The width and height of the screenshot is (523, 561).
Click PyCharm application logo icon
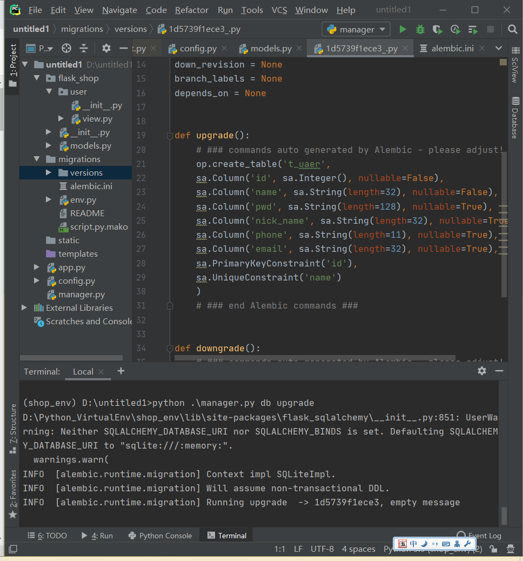[x=15, y=10]
